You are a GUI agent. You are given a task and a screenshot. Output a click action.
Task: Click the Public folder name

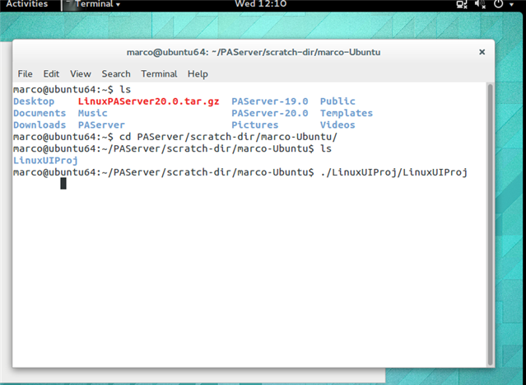pos(337,101)
